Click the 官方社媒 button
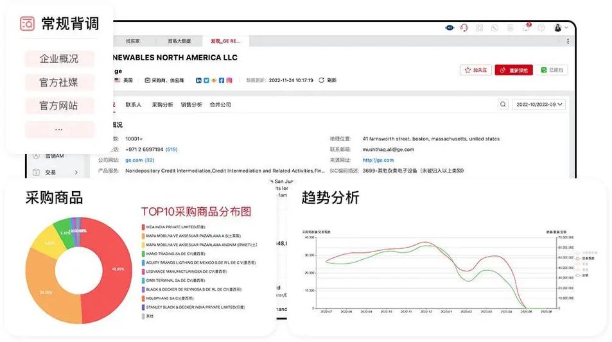Viewport: 612px width, 342px height. click(x=59, y=82)
